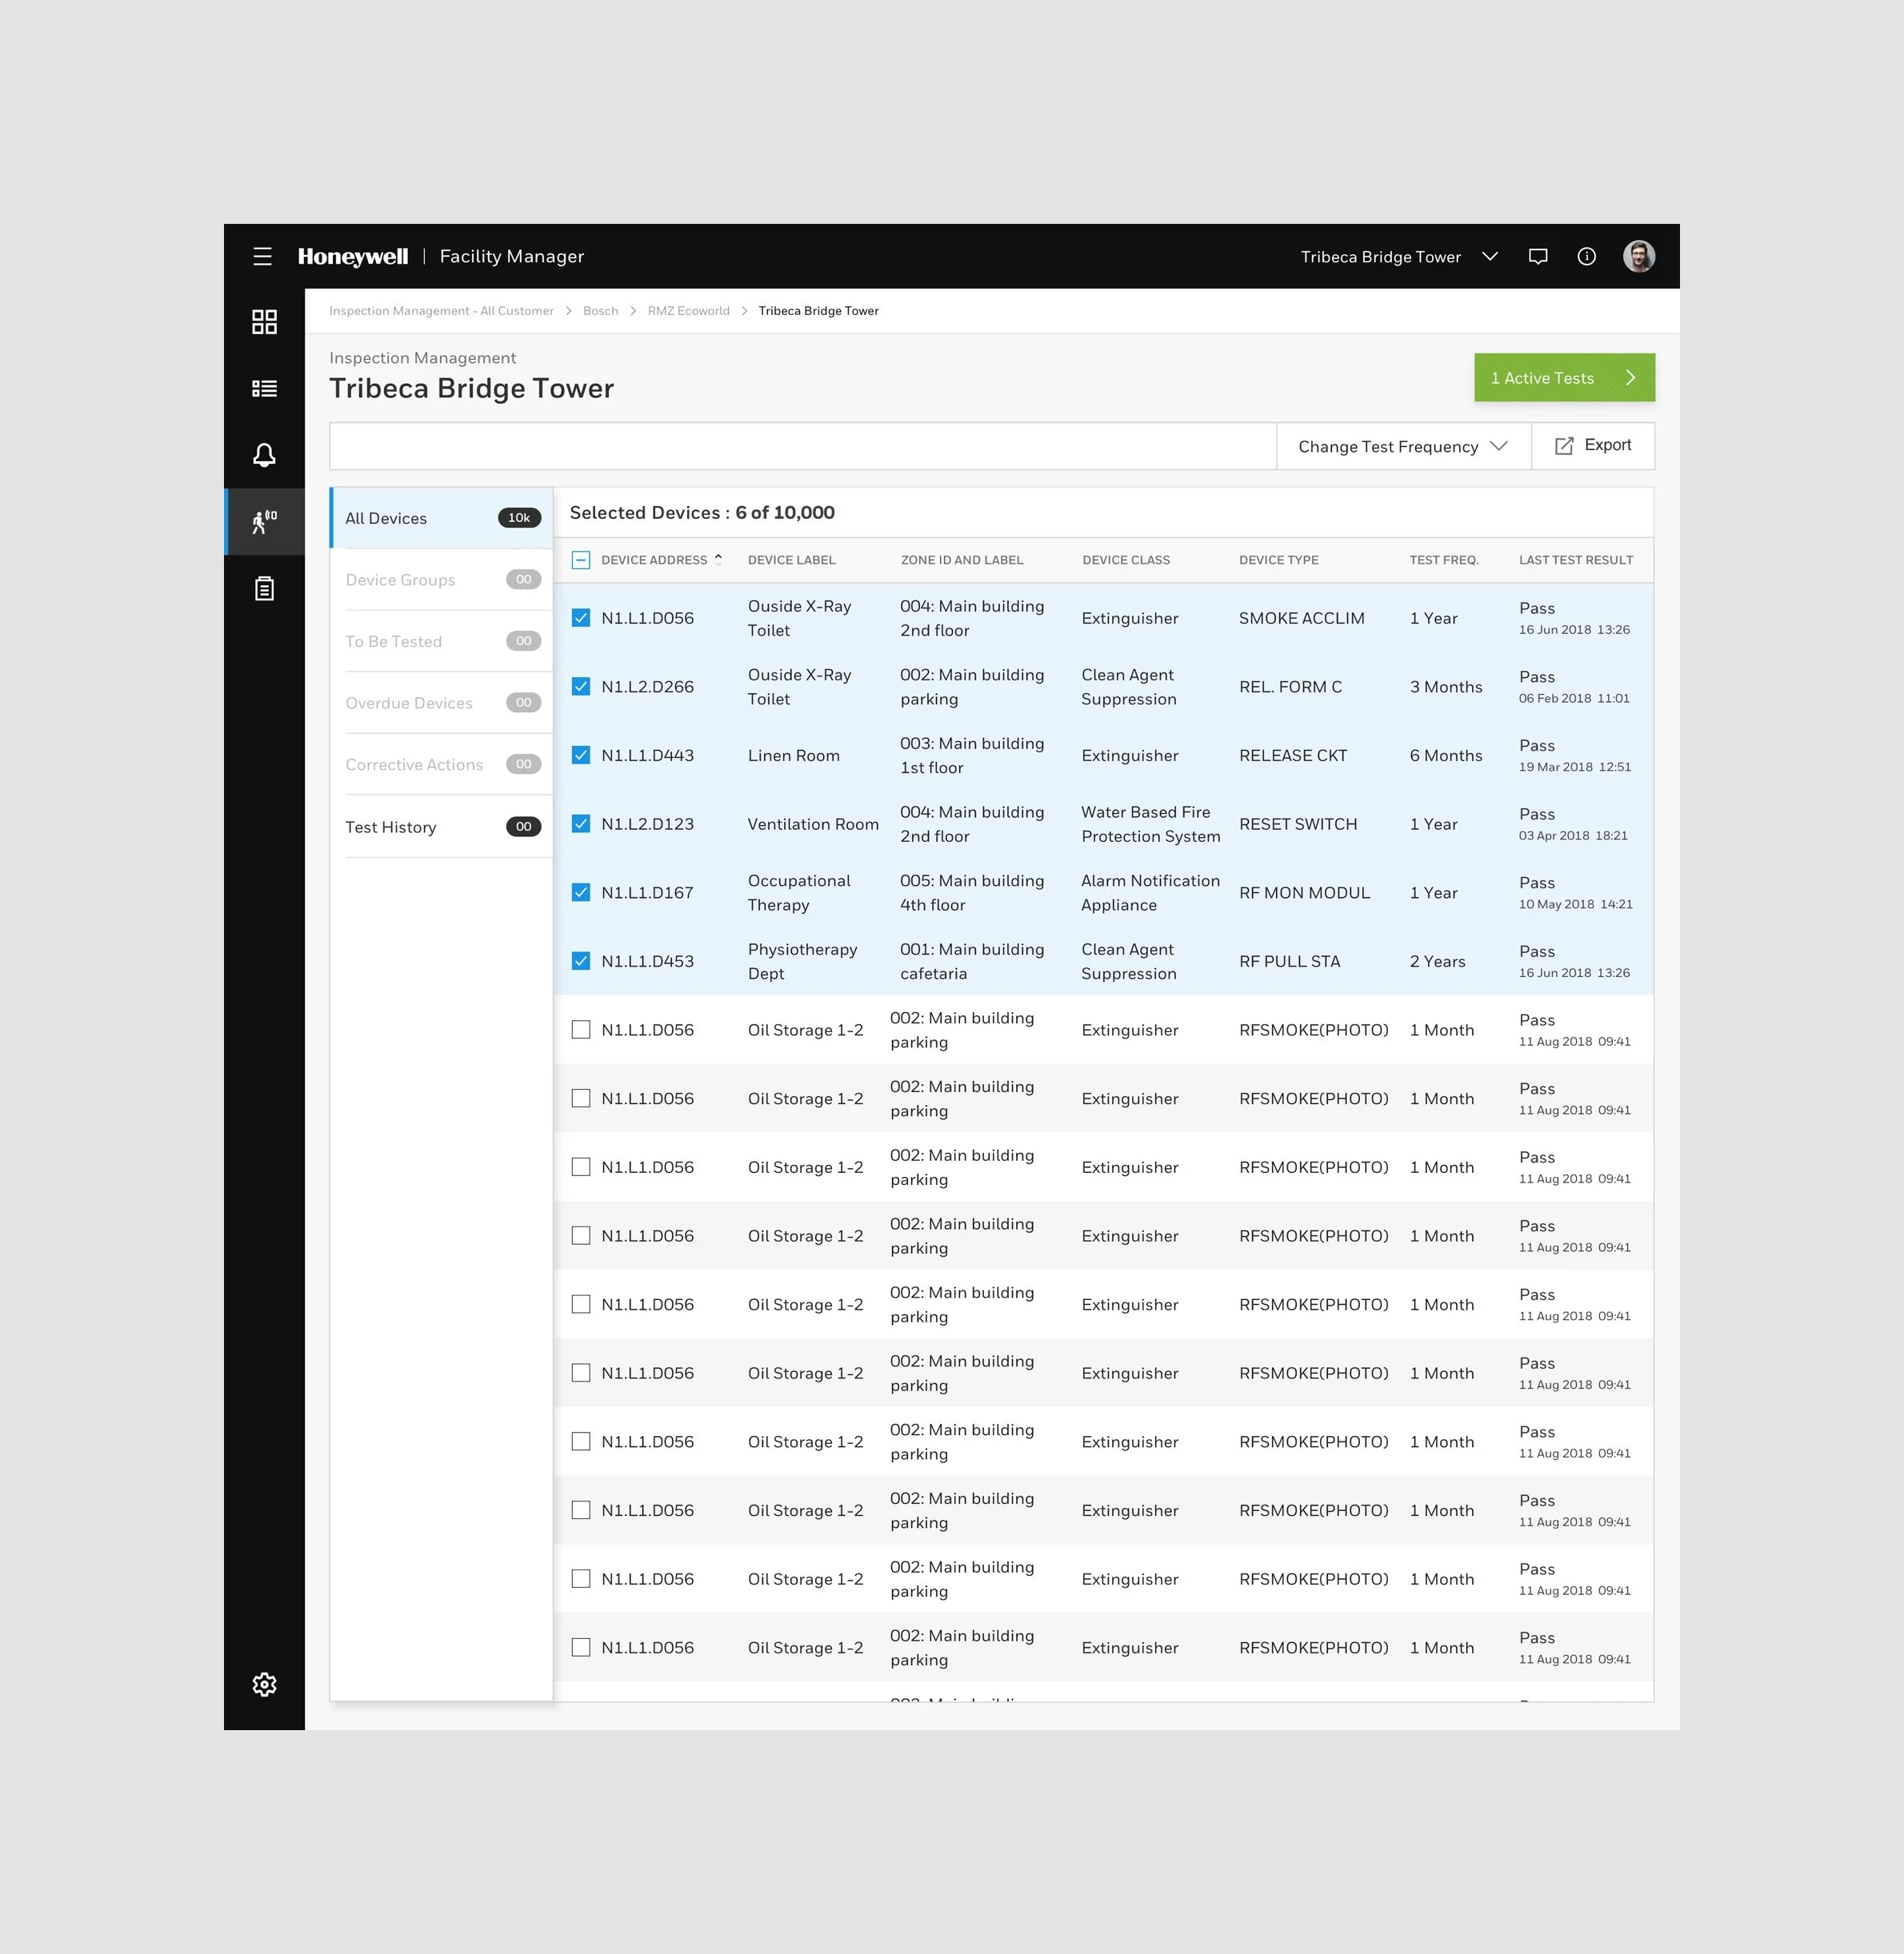Click the Occupational Therapy device label

tap(798, 892)
